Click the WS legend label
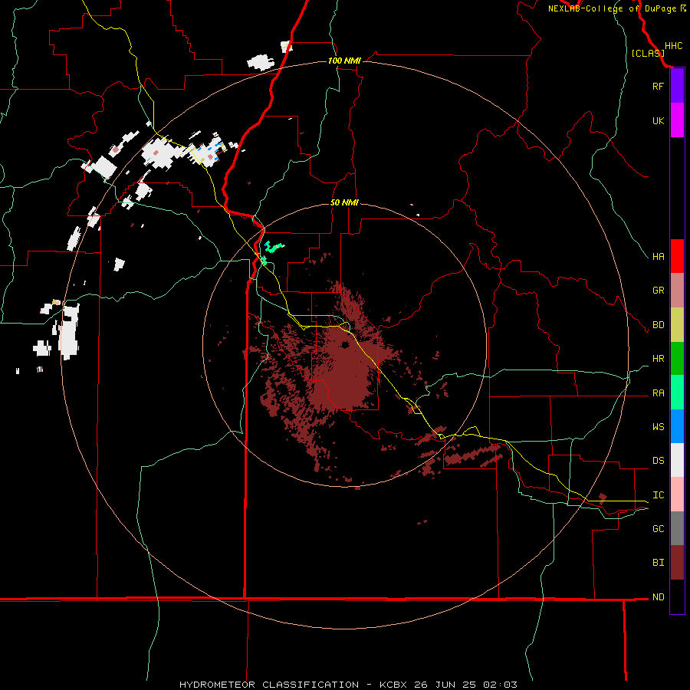The height and width of the screenshot is (690, 690). click(658, 427)
